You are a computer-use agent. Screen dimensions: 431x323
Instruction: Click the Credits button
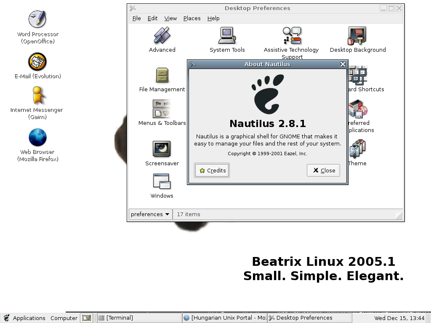212,170
